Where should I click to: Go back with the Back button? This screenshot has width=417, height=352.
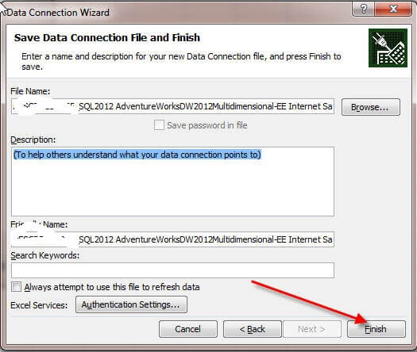tap(253, 329)
